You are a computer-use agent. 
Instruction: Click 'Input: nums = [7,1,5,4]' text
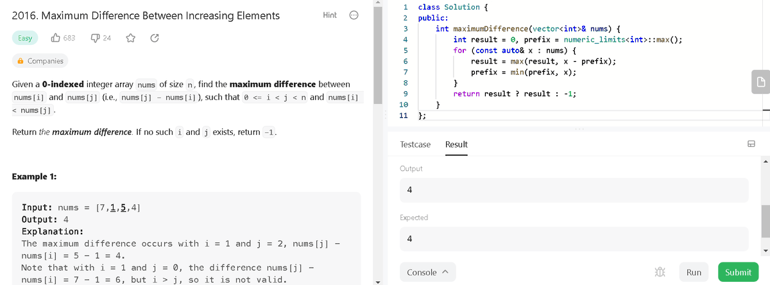(82, 208)
